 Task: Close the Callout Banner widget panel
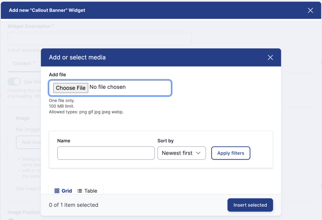[x=310, y=10]
